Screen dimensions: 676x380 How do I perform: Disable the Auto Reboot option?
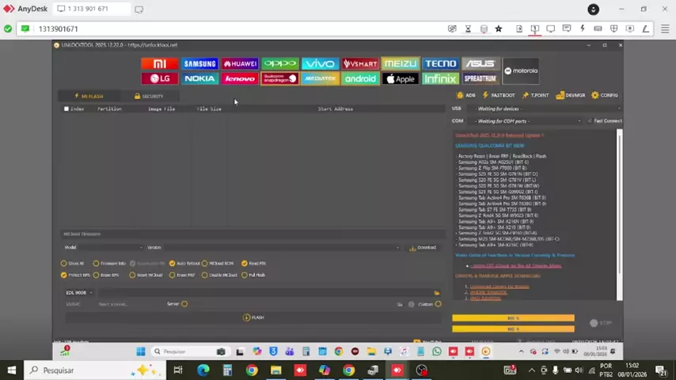pyautogui.click(x=172, y=264)
